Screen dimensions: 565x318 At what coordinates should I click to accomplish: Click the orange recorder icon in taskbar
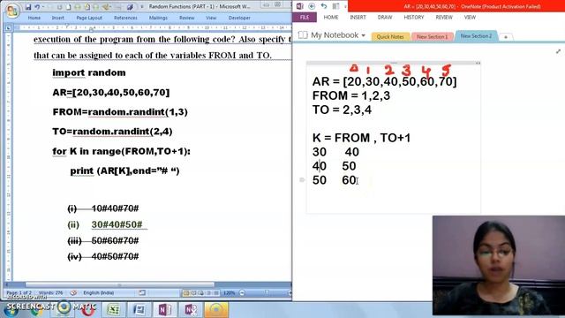(216, 310)
